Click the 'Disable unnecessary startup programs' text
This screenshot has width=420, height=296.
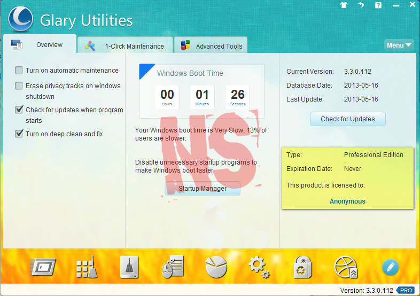[x=196, y=166]
